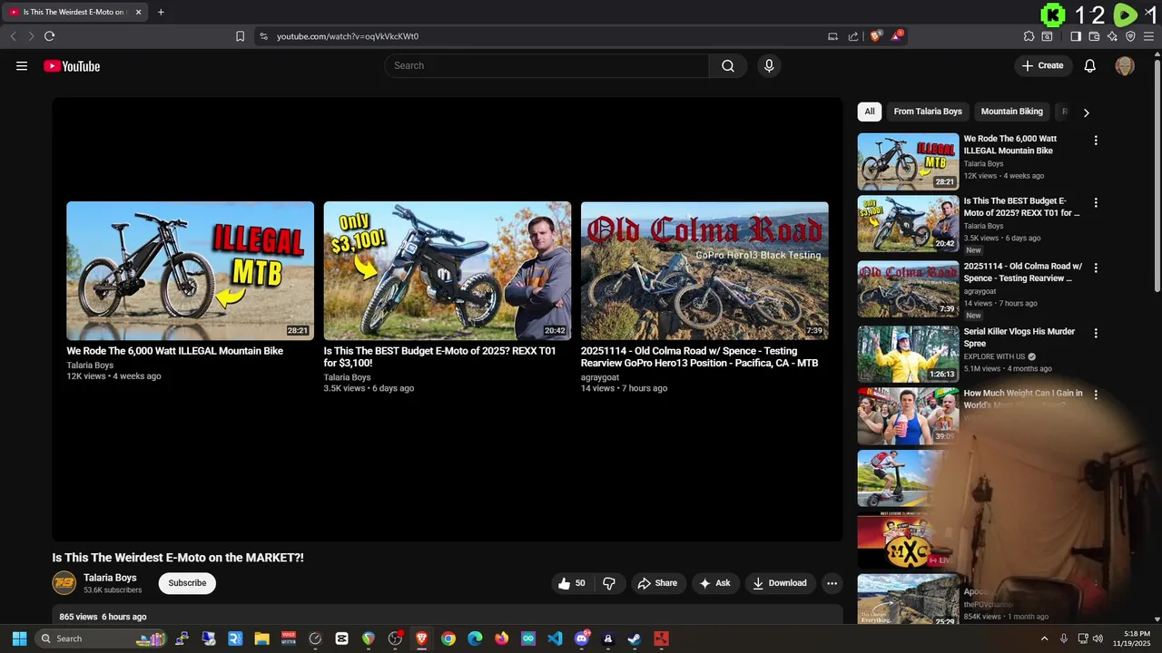The image size is (1162, 653).
Task: Open sidebar title 'We Rode The 6,000 Watt ILLEGAL Mountain Bike'
Action: click(x=1010, y=145)
